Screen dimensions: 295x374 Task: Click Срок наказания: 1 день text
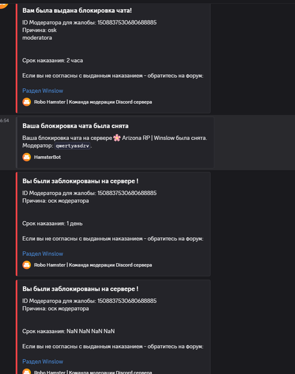pos(52,223)
